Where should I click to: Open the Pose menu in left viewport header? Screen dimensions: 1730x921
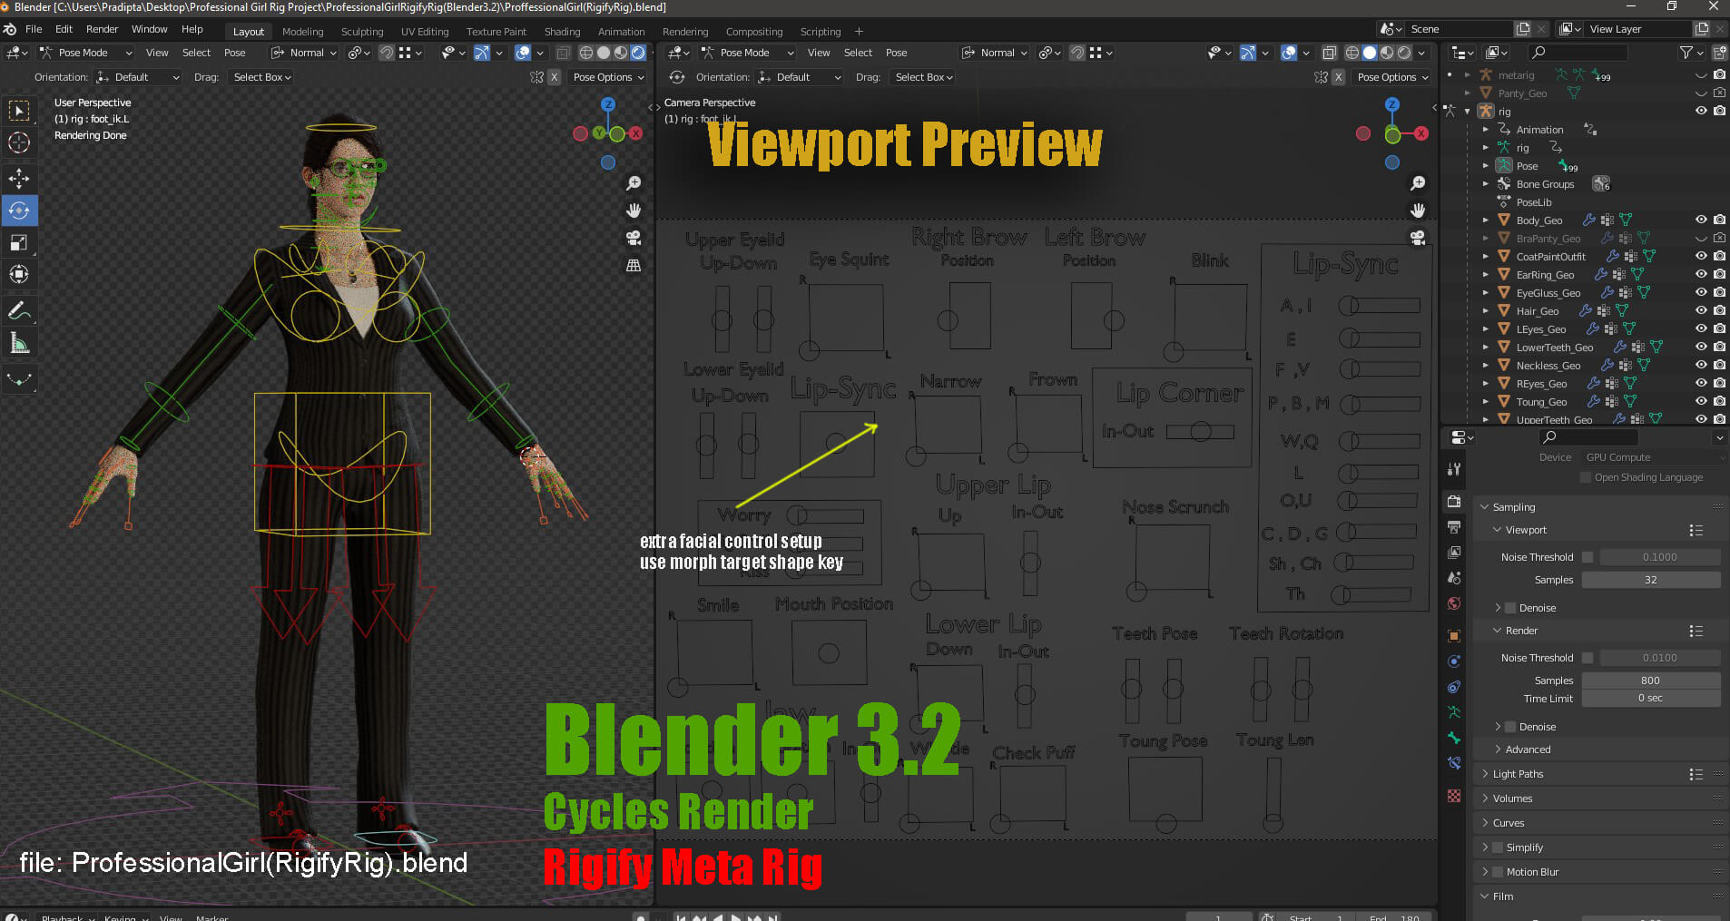pyautogui.click(x=234, y=53)
